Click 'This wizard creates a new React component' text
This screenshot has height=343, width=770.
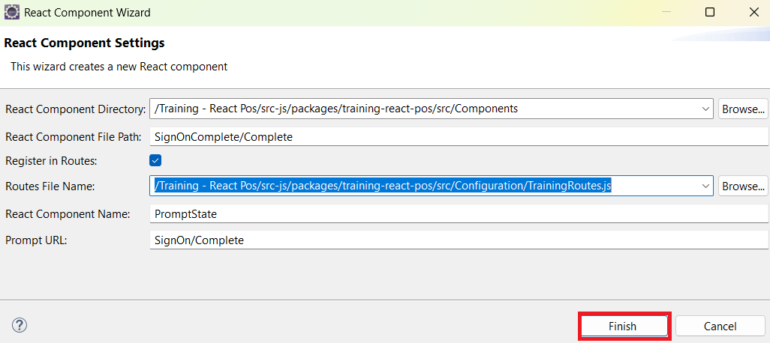click(119, 67)
